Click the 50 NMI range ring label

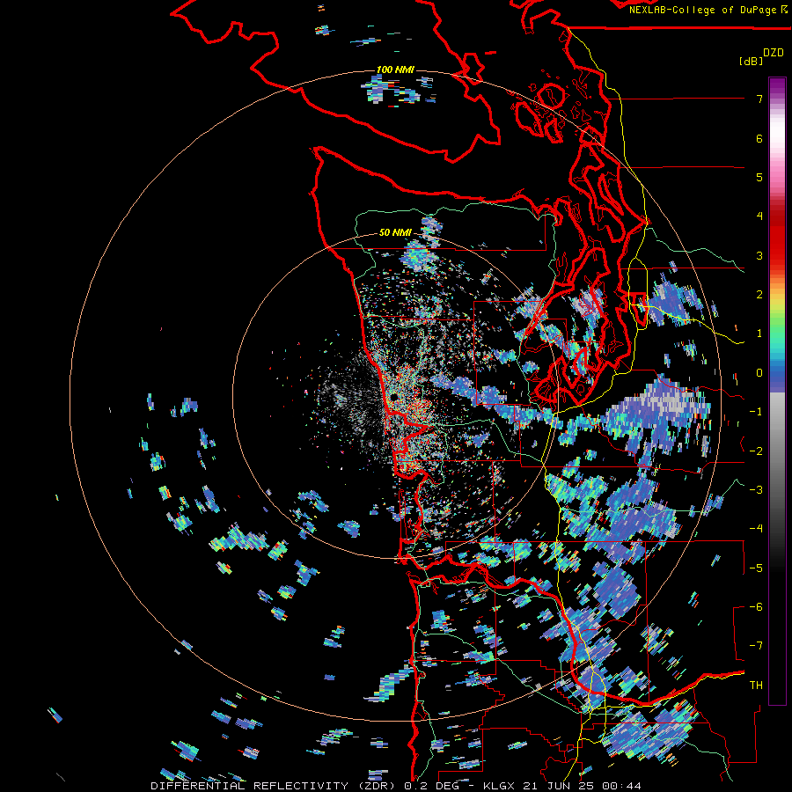(x=395, y=233)
